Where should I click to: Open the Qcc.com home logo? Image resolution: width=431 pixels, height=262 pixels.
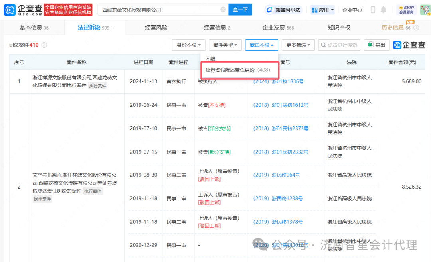tap(24, 10)
